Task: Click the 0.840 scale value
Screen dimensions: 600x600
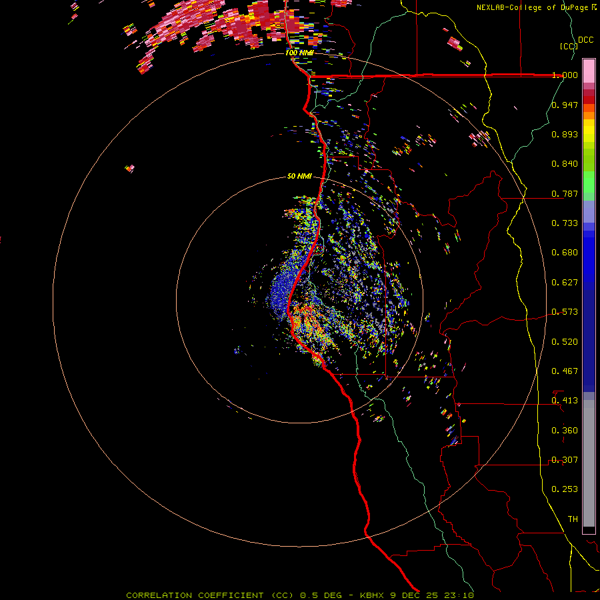Action: coord(565,164)
